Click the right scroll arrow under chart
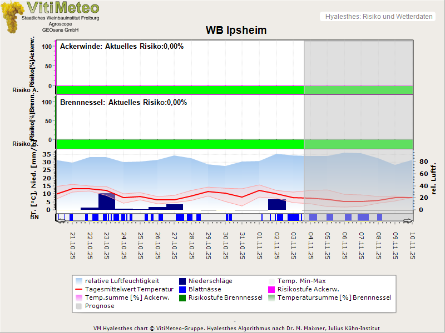 coord(409,220)
